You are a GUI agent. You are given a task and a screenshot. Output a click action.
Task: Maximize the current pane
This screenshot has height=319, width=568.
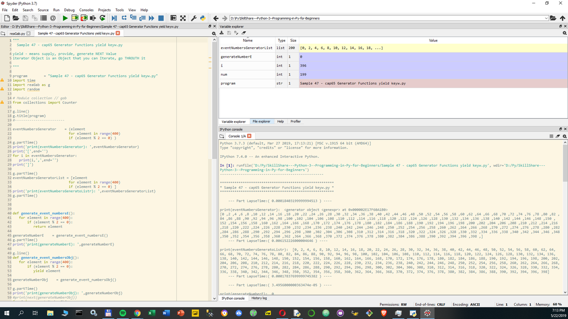(x=173, y=18)
